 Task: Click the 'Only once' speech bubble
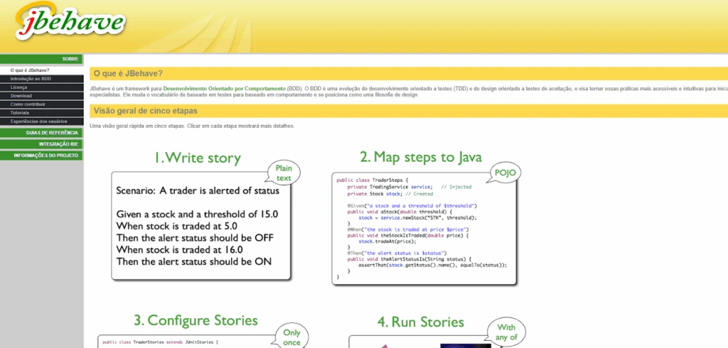291,336
